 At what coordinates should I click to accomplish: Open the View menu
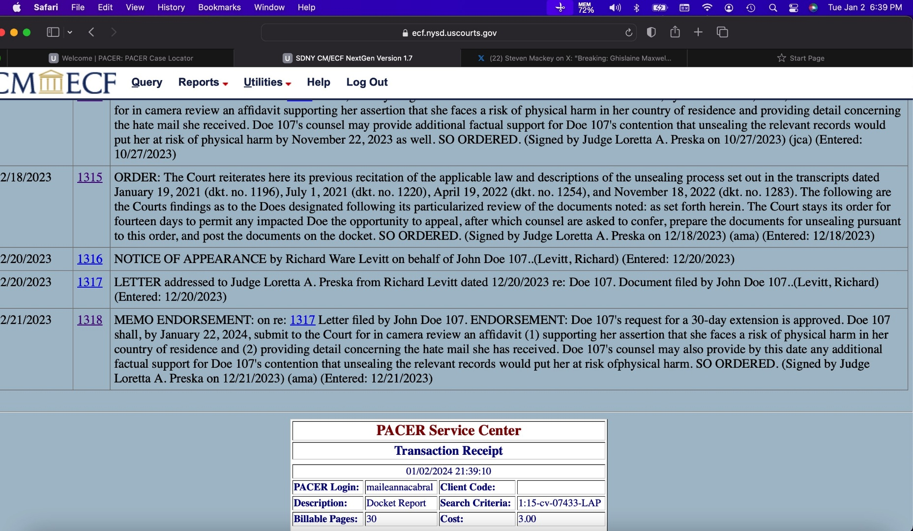[x=135, y=7]
